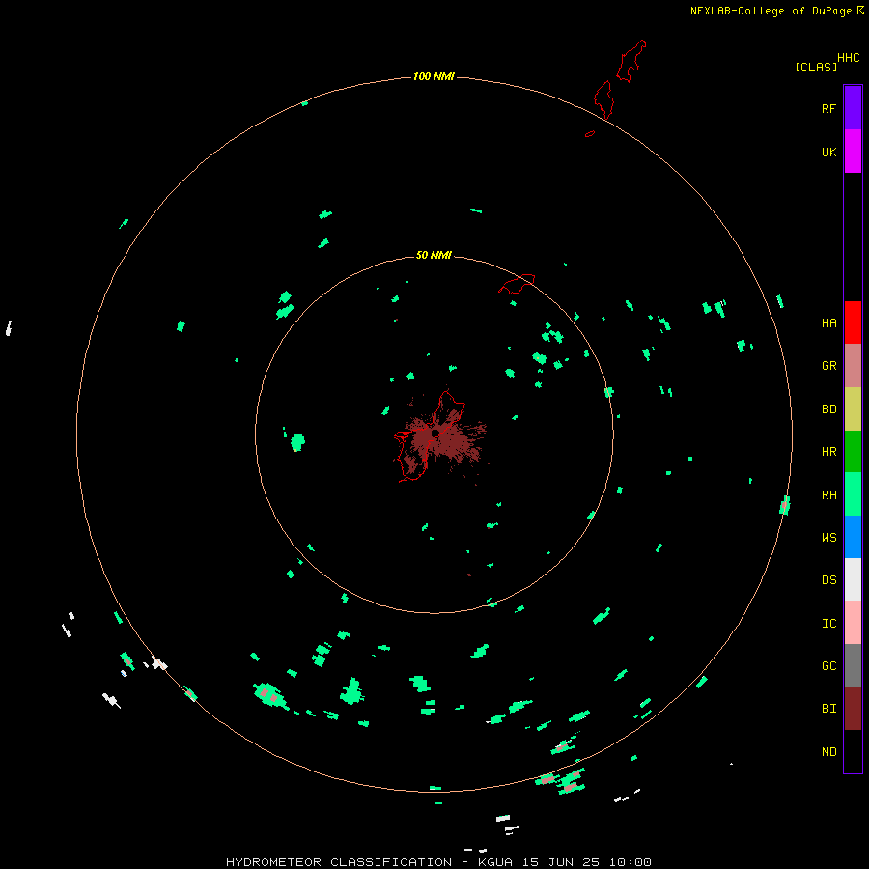Viewport: 869px width, 869px height.
Task: Click the 'IC' legend label
Action: click(828, 624)
